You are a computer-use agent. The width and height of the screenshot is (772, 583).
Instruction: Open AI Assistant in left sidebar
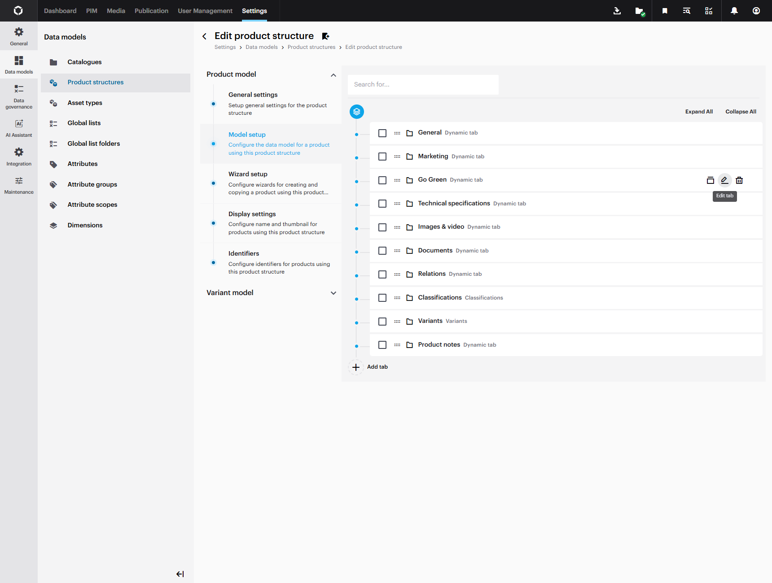tap(19, 128)
